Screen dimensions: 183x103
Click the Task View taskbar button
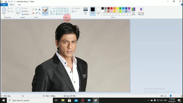coord(56,100)
